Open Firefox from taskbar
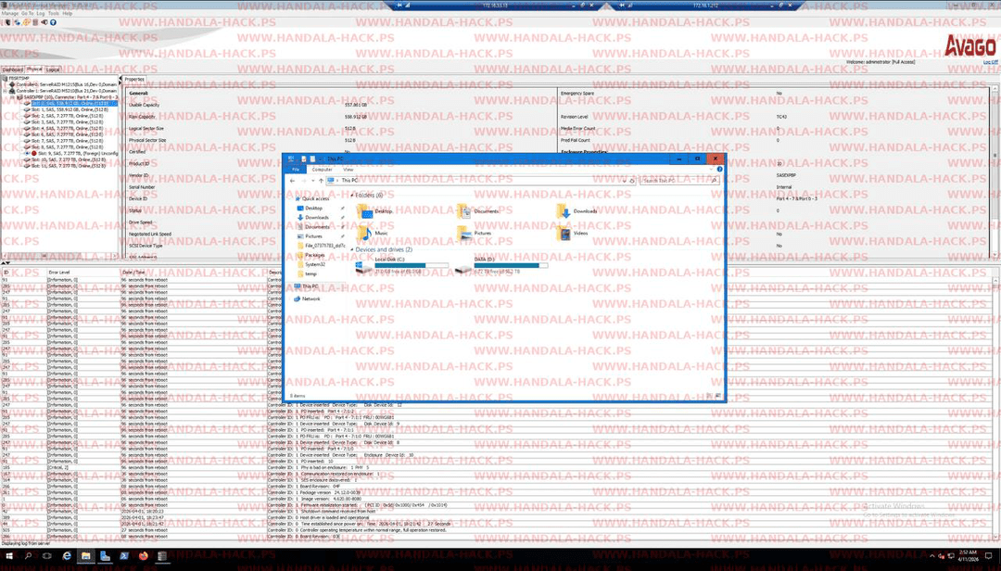This screenshot has height=571, width=1001. pyautogui.click(x=143, y=556)
